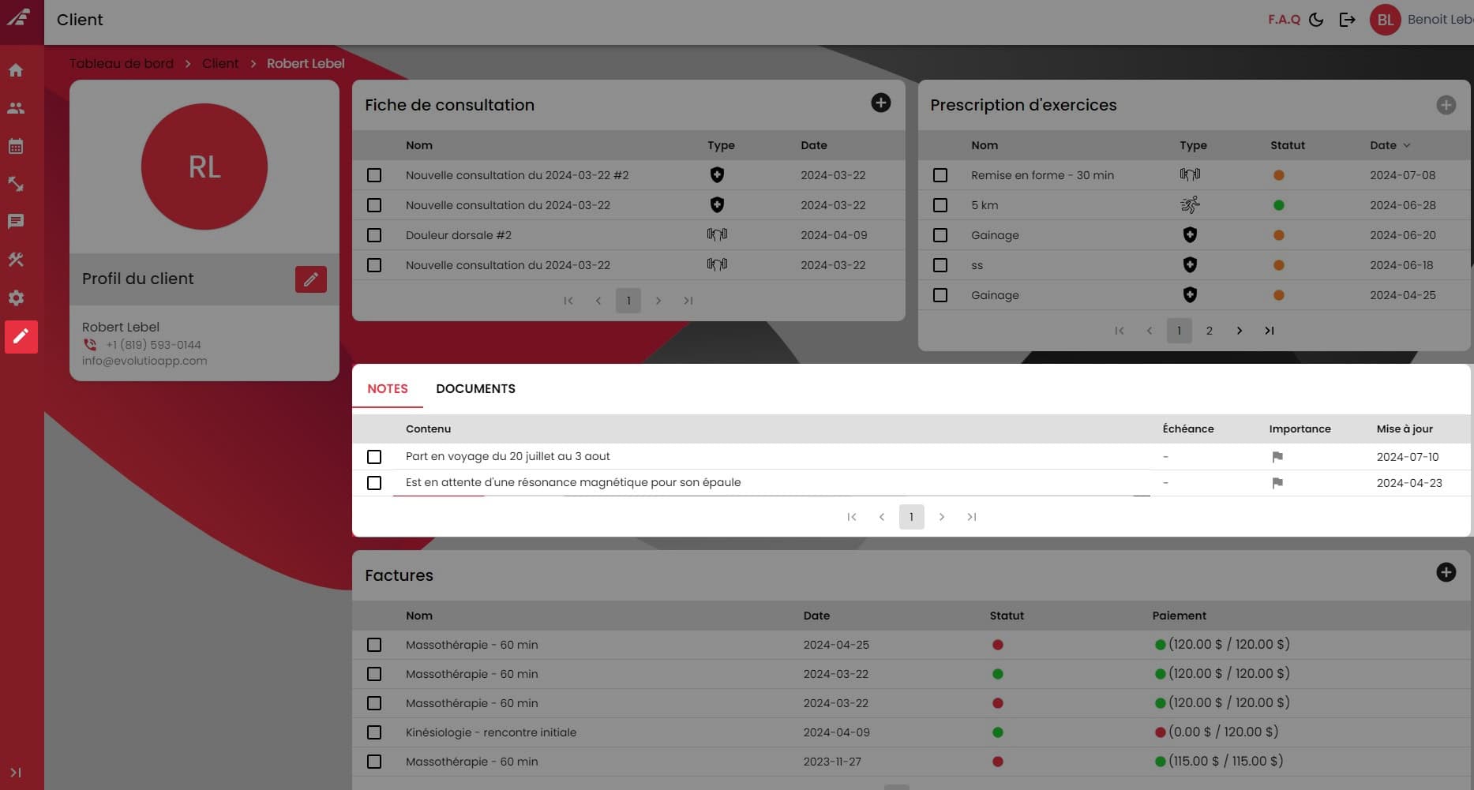Go to first page of Prescription d'exercices
The width and height of the screenshot is (1474, 790).
(x=1120, y=331)
